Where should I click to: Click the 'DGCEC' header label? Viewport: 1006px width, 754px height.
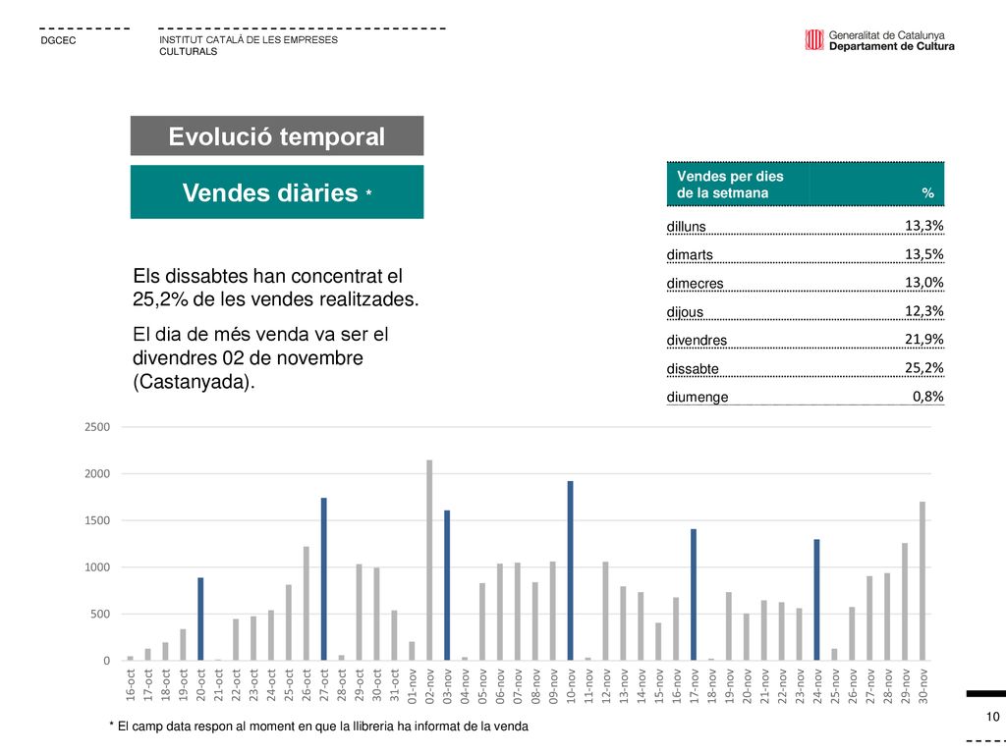pos(58,40)
